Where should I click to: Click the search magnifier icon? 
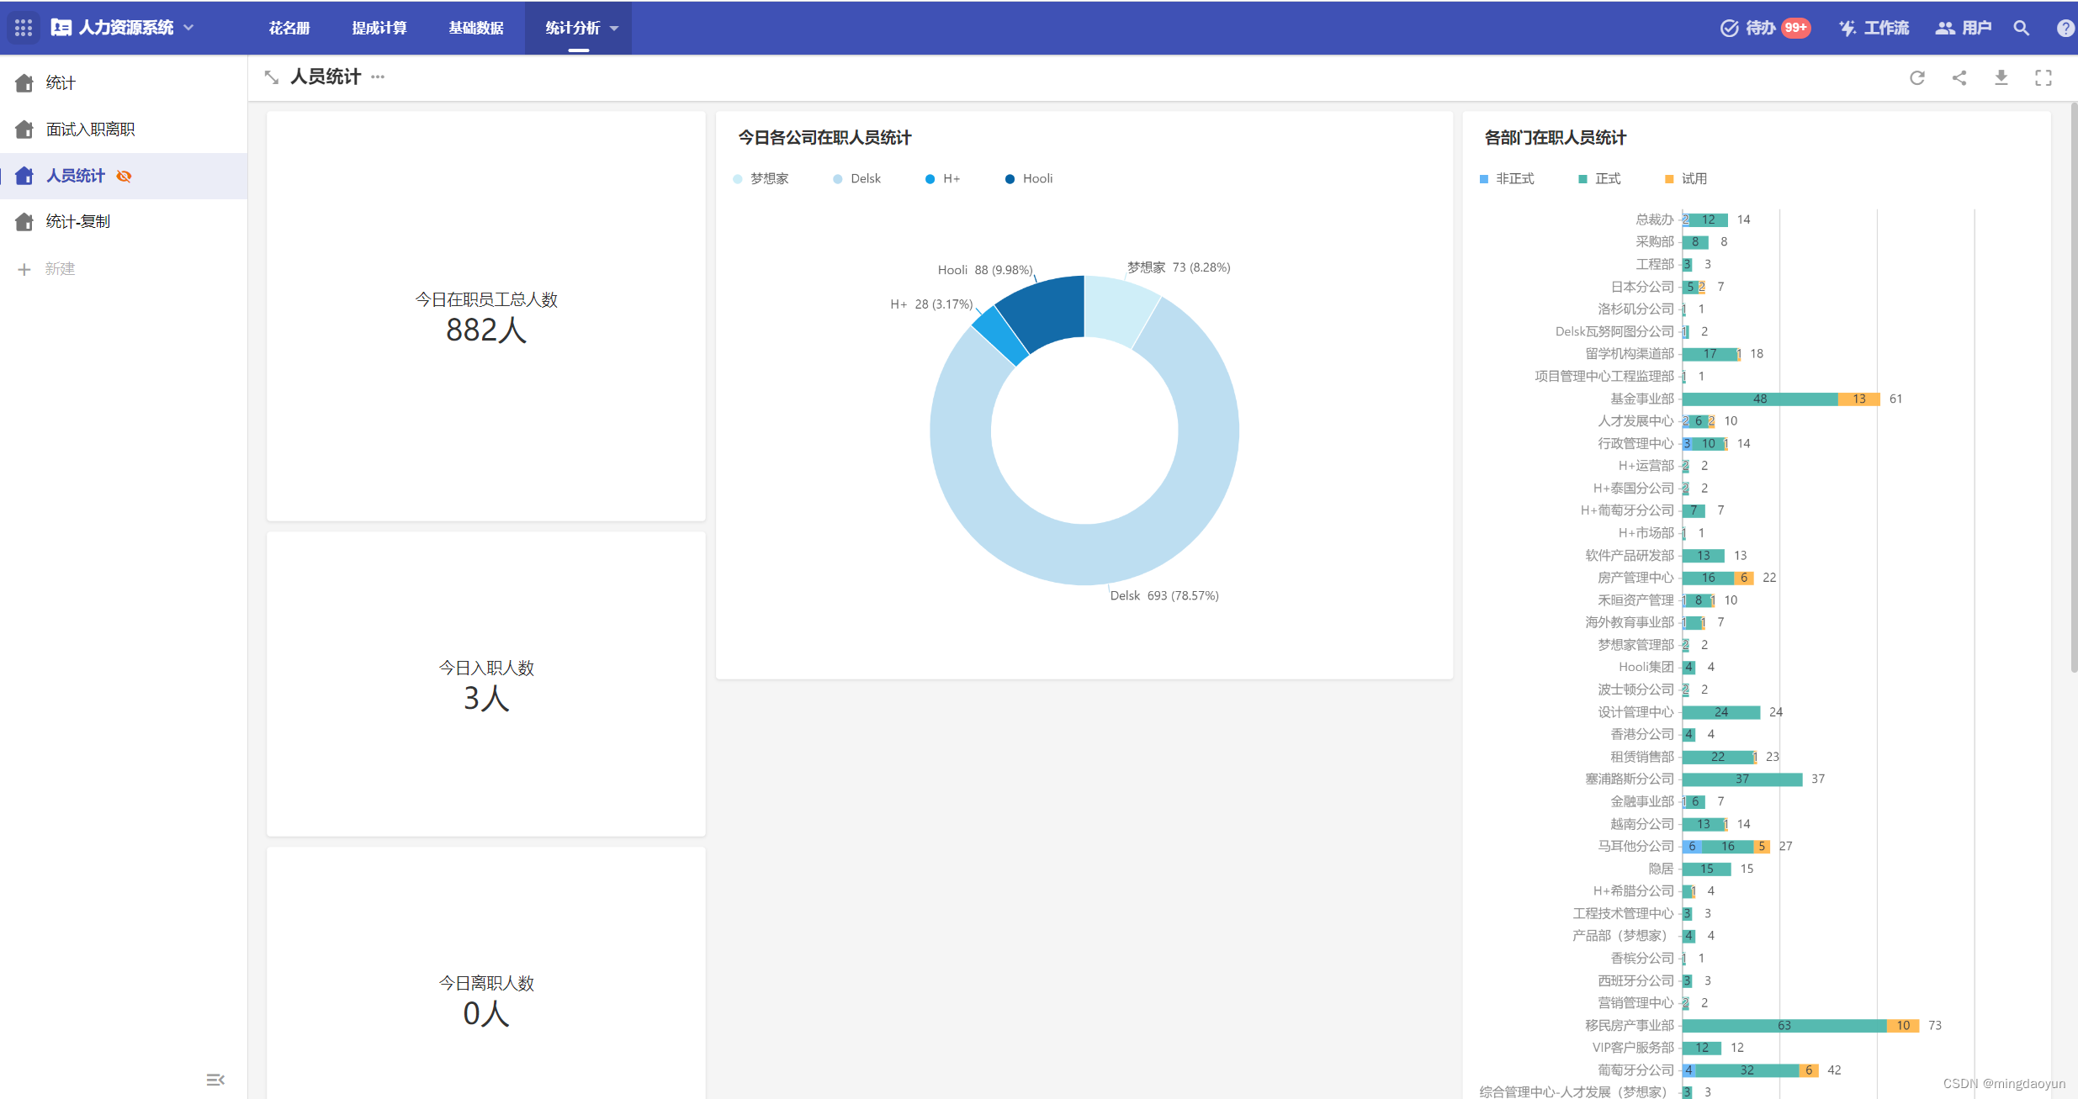[x=2022, y=28]
